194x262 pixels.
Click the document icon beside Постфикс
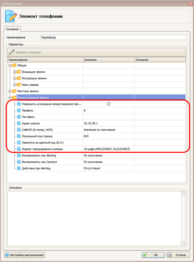(x=19, y=117)
